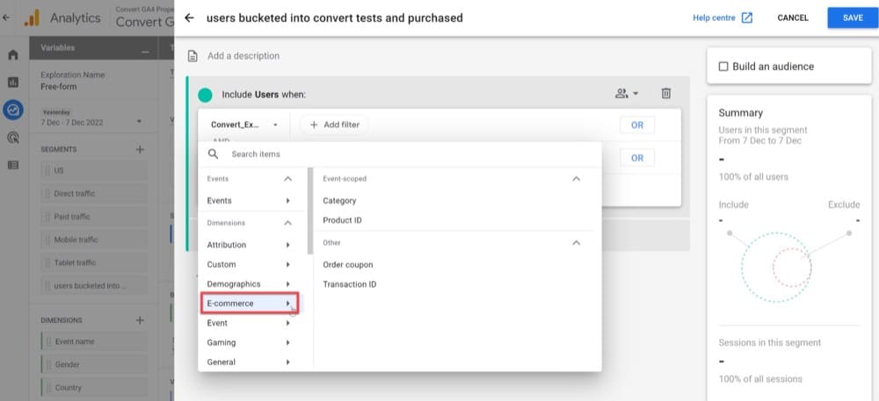Choose the Category dimension
The image size is (879, 401).
pyautogui.click(x=339, y=201)
